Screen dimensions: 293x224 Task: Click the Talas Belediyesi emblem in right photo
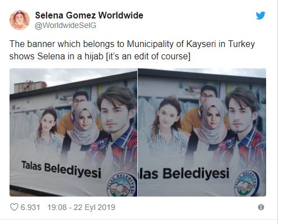[247, 183]
